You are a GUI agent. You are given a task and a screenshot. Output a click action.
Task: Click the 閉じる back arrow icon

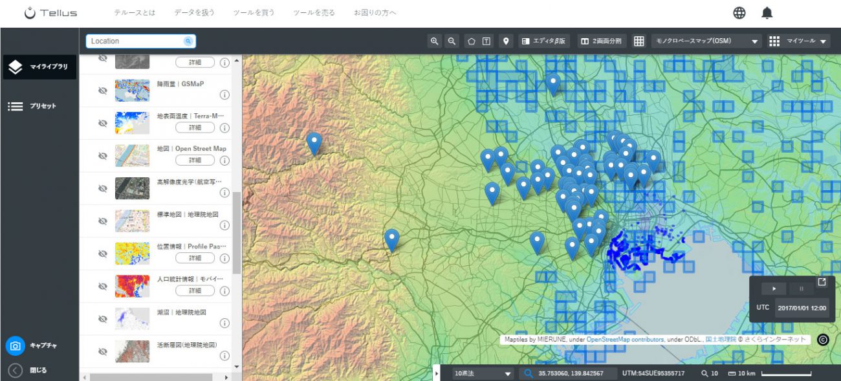click(x=16, y=370)
